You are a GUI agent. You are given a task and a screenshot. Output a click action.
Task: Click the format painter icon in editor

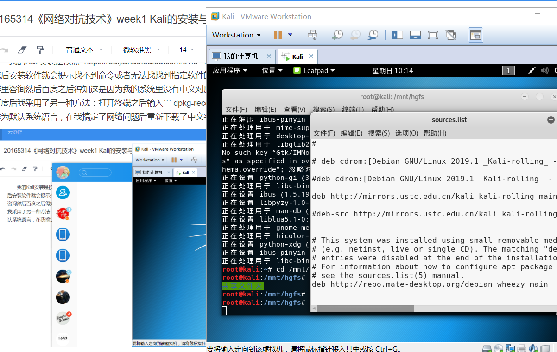(x=40, y=49)
